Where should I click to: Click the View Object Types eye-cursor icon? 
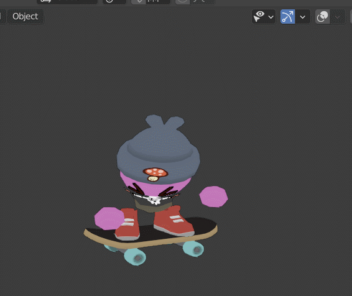[259, 16]
